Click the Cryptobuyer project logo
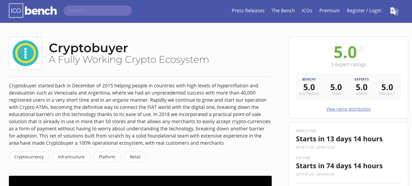Image resolution: width=412 pixels, height=186 pixels. pyautogui.click(x=25, y=53)
